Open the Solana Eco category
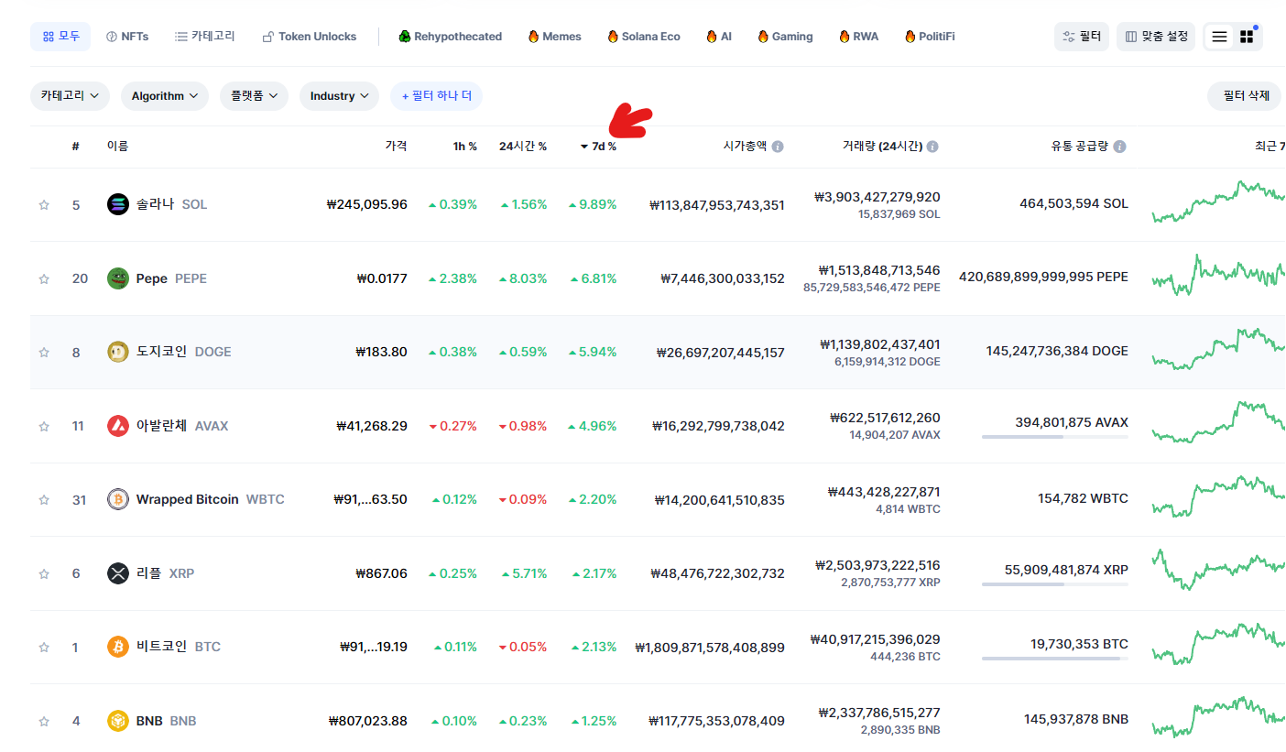Image resolution: width=1286 pixels, height=752 pixels. coord(643,37)
